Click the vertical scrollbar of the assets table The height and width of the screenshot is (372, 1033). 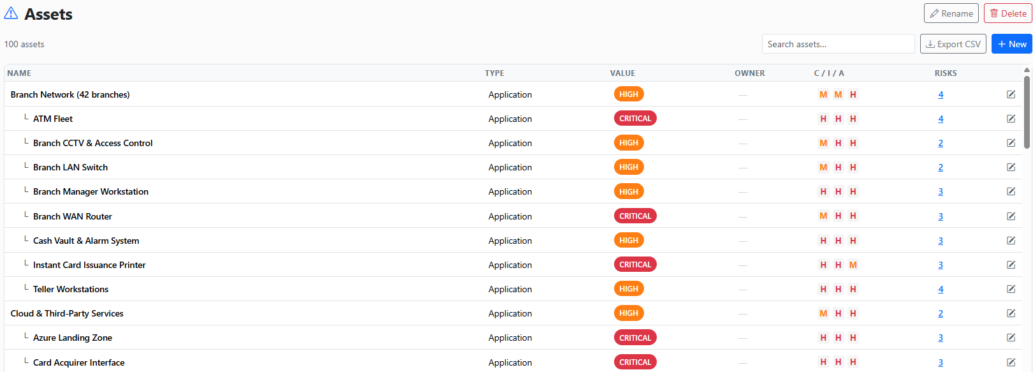[1027, 112]
